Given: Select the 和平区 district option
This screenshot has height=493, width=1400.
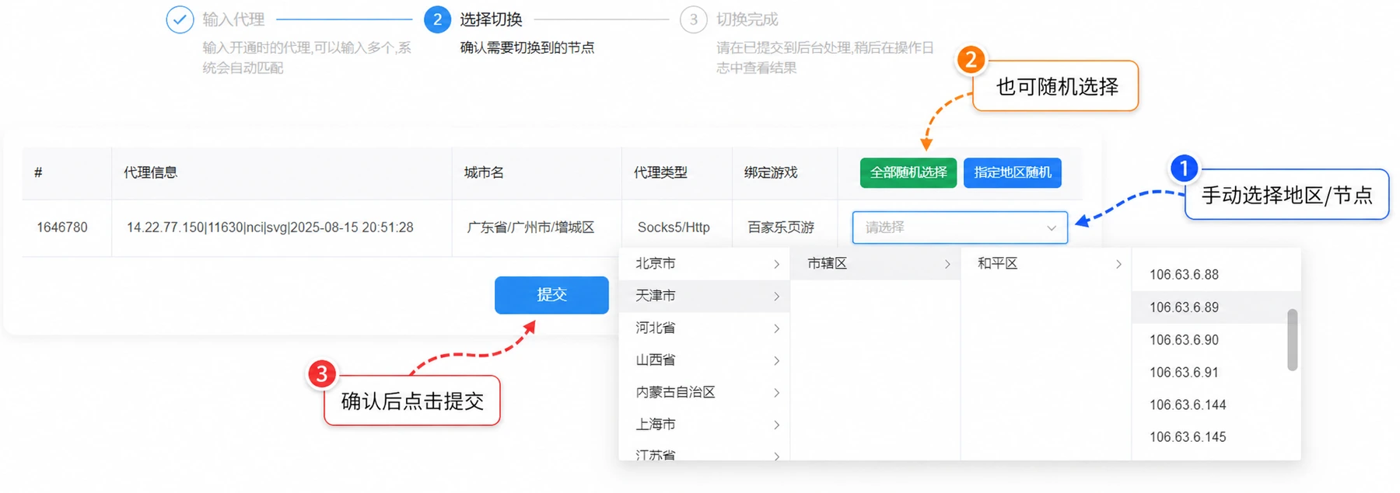Looking at the screenshot, I should coord(1046,264).
